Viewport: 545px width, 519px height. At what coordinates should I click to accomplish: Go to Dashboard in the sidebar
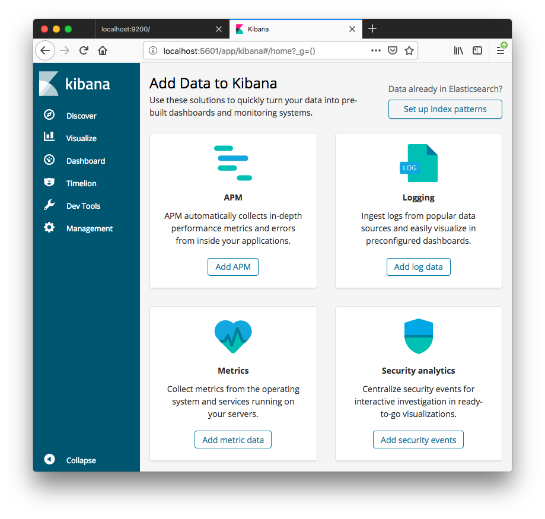click(85, 161)
